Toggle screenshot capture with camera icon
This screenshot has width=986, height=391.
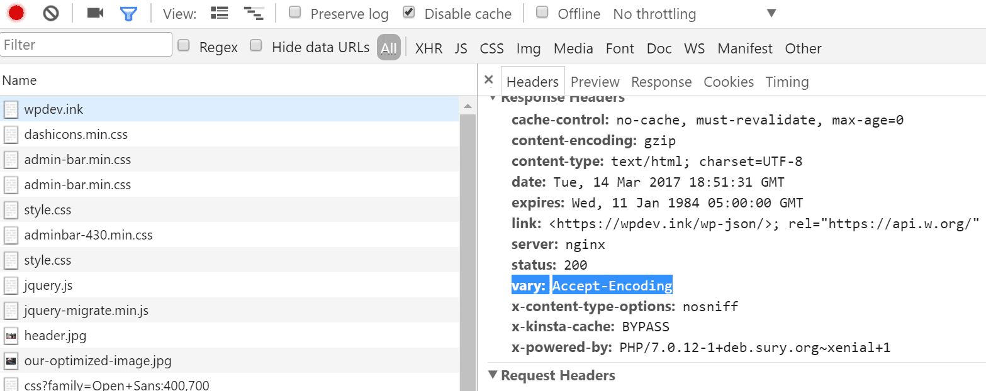point(94,12)
